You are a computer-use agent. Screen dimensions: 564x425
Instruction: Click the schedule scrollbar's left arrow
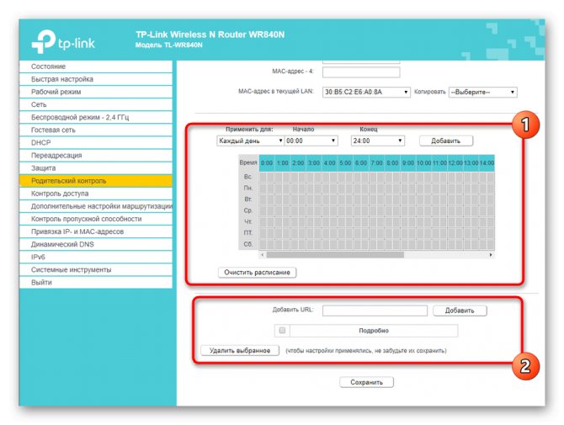click(263, 254)
